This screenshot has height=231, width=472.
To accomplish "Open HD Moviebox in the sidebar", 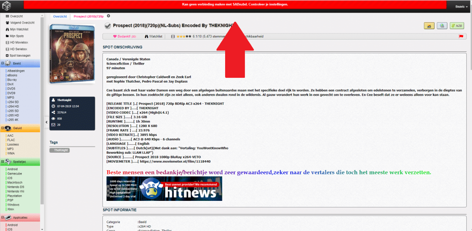I will point(17,42).
